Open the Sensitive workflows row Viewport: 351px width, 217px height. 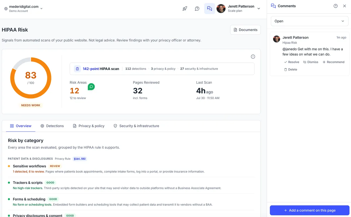pos(131,169)
